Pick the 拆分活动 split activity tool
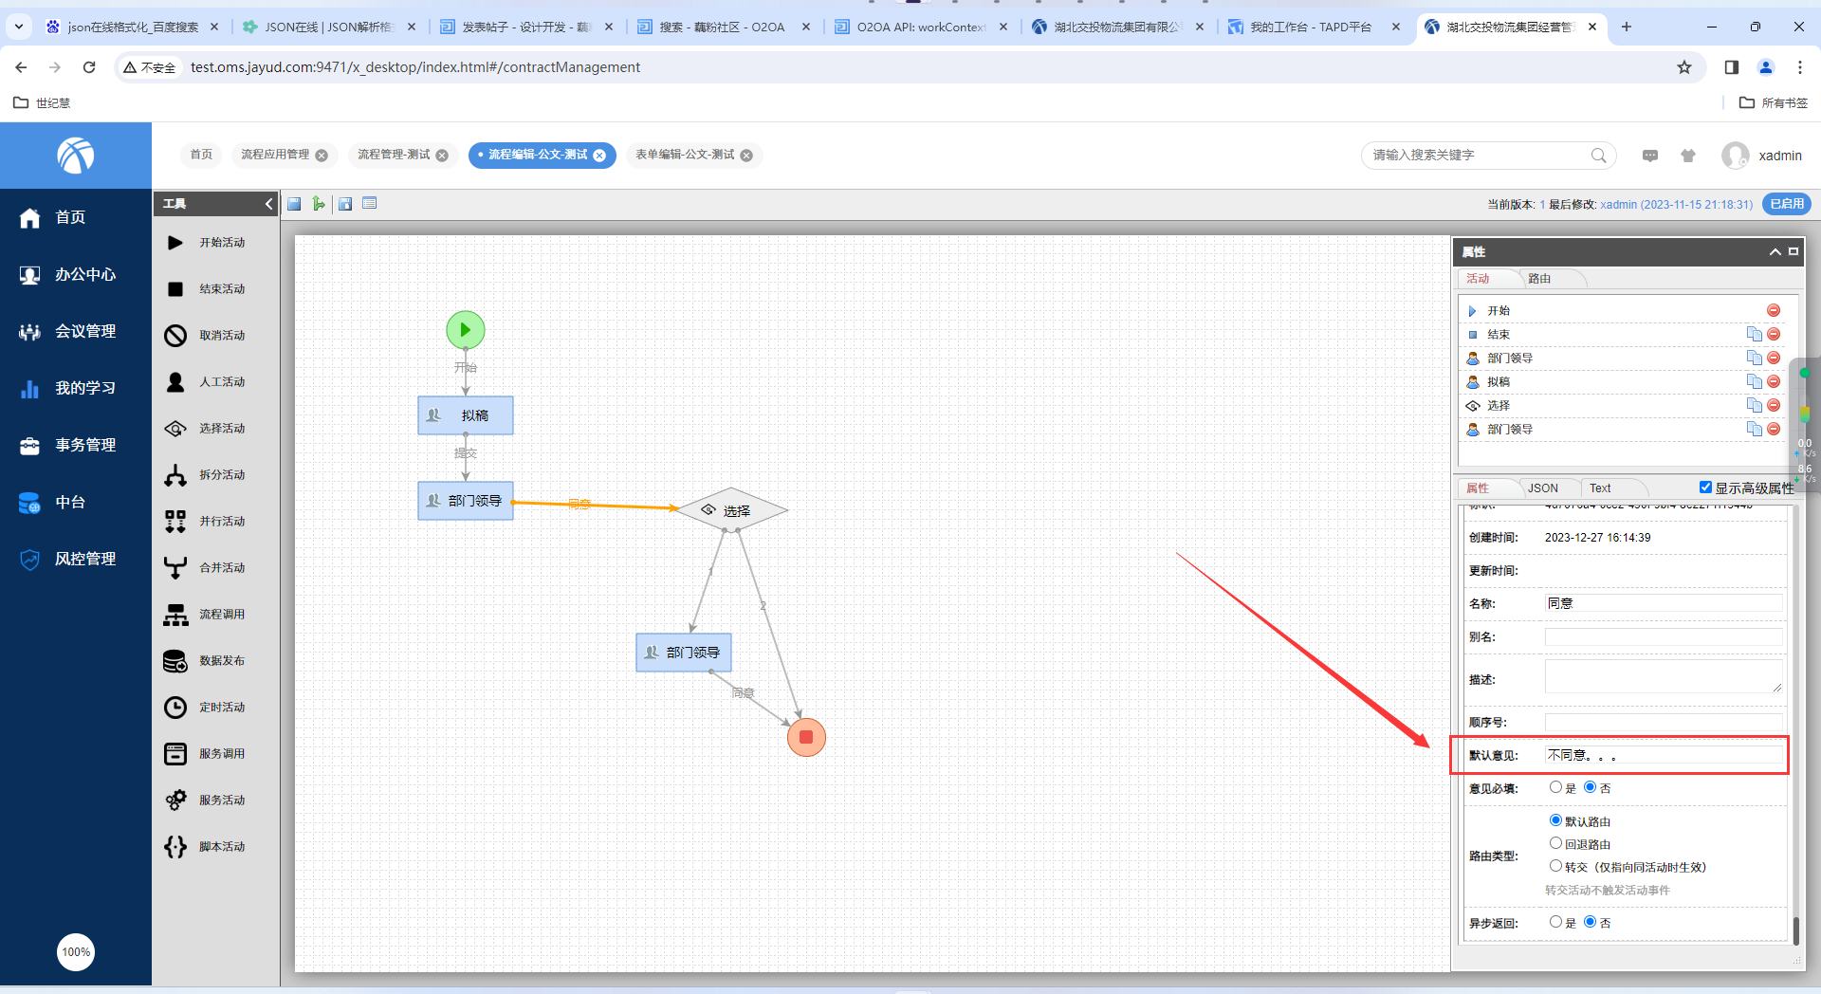 [205, 475]
